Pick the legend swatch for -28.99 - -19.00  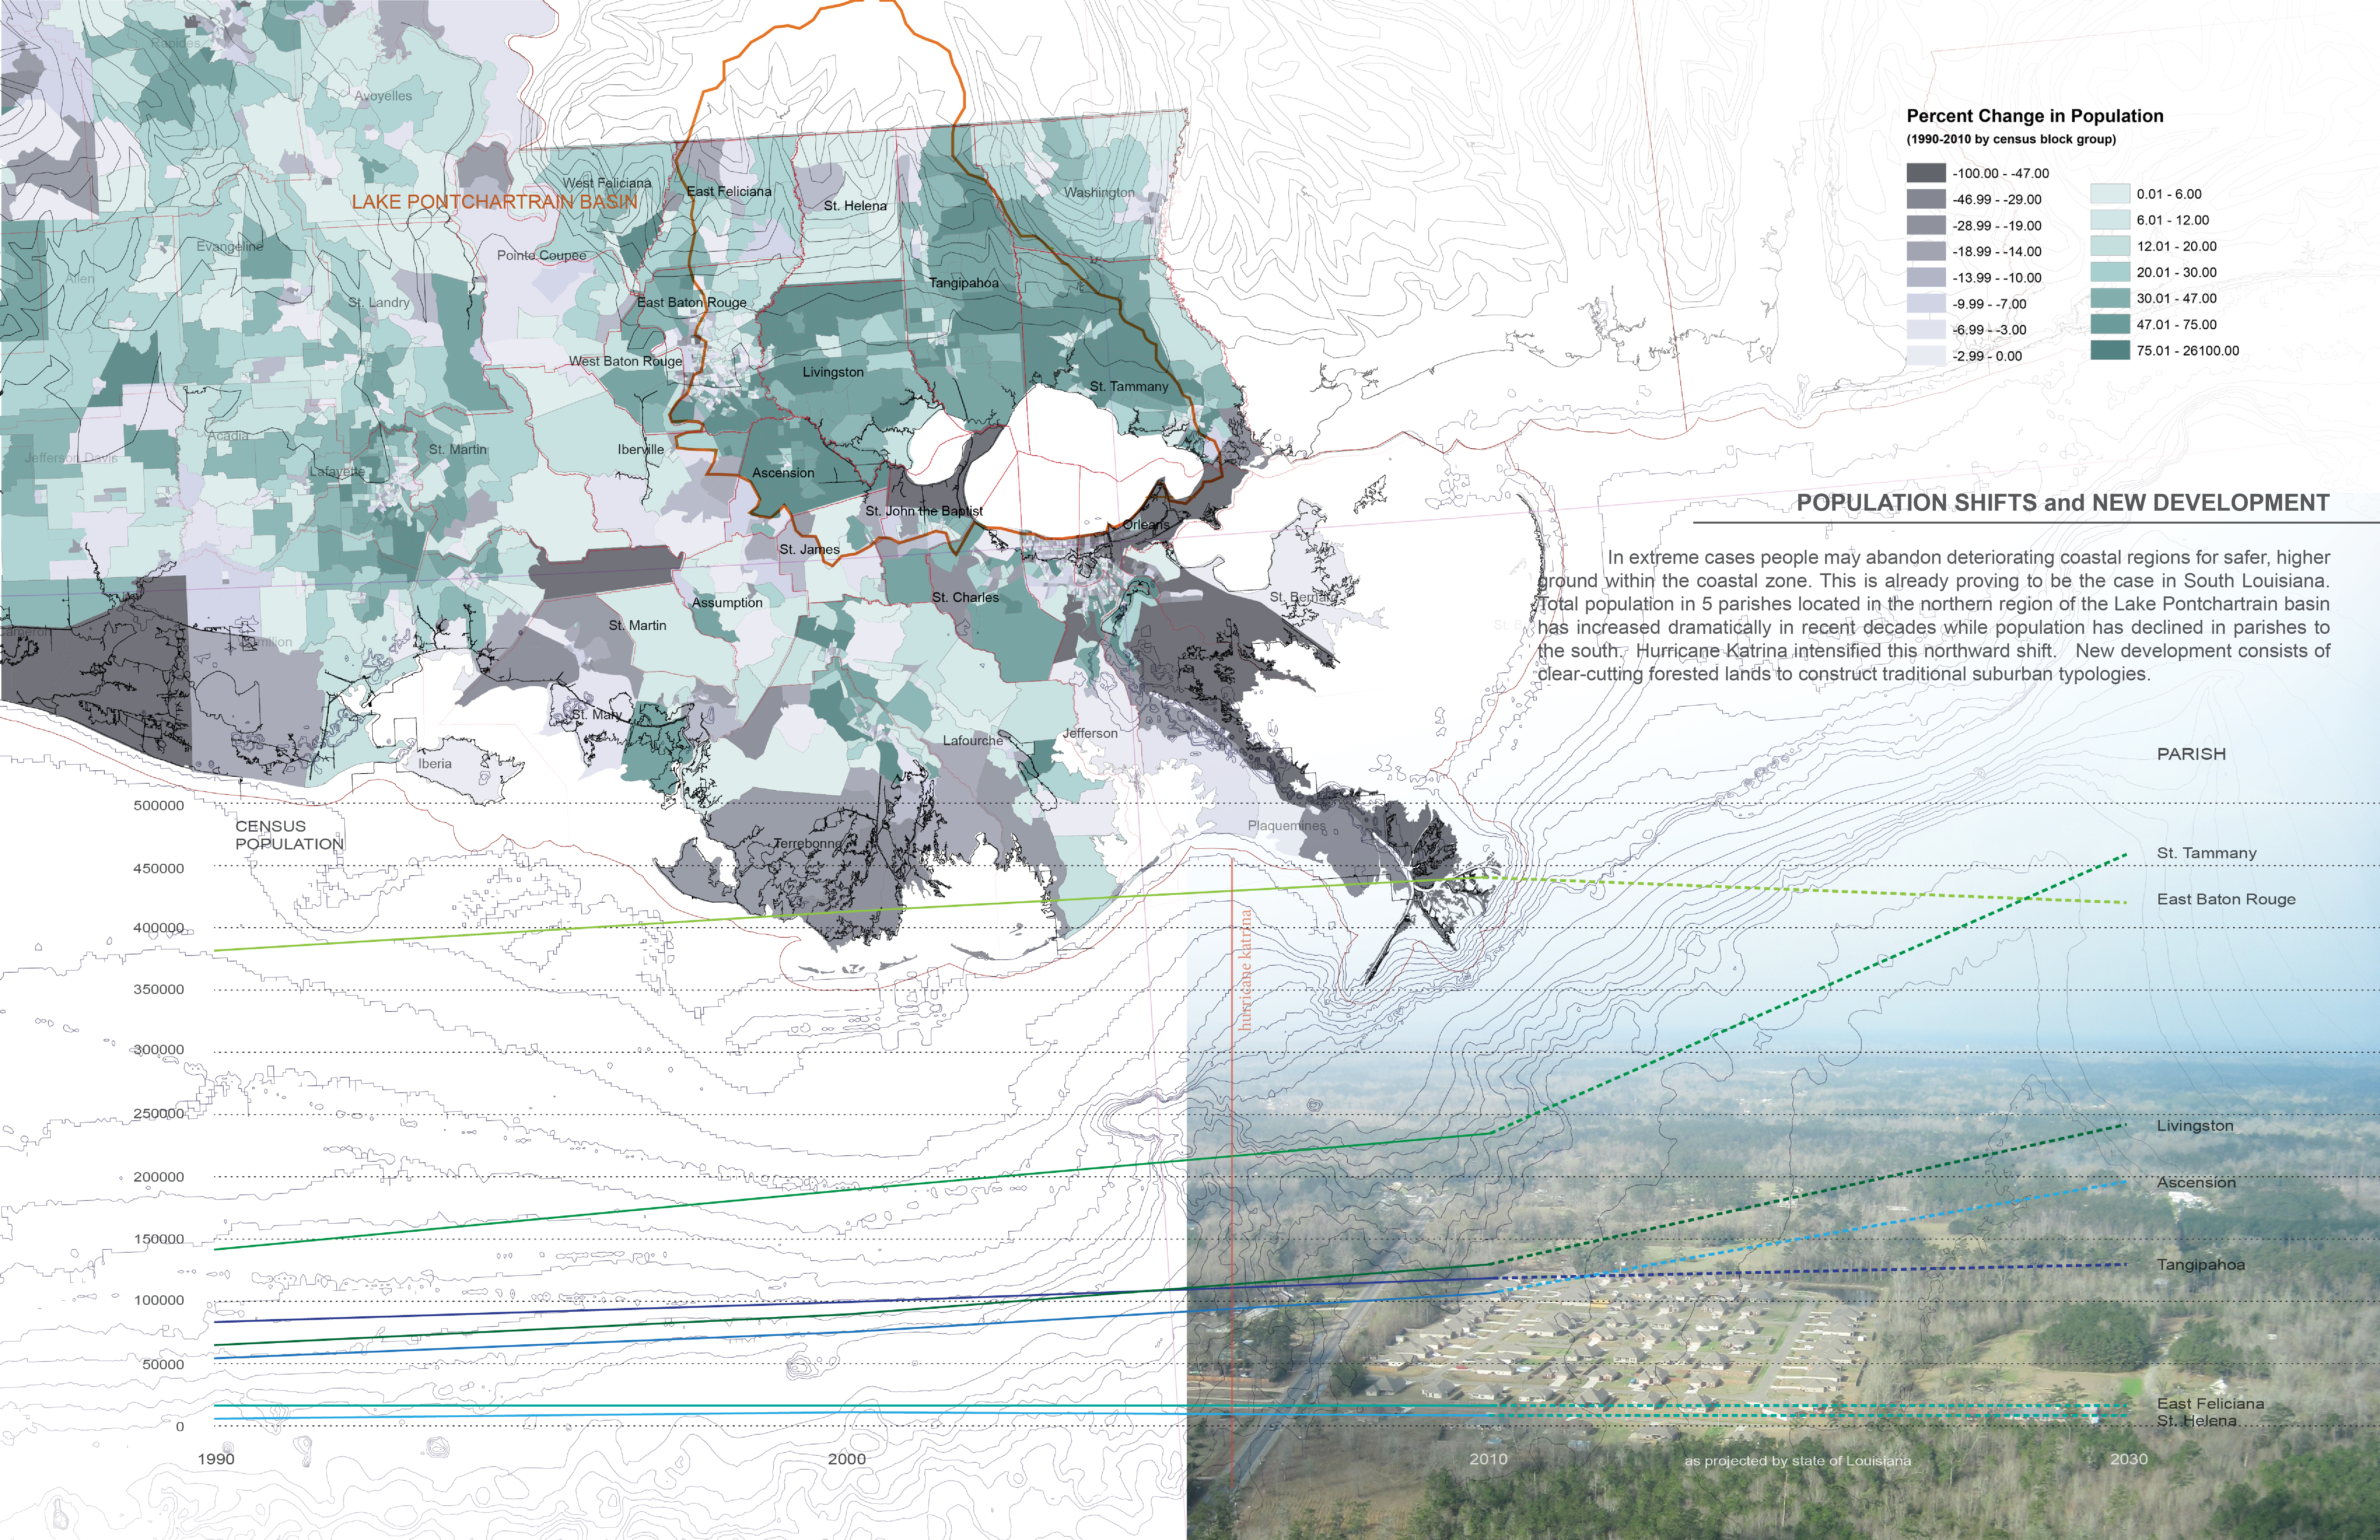tap(1926, 225)
